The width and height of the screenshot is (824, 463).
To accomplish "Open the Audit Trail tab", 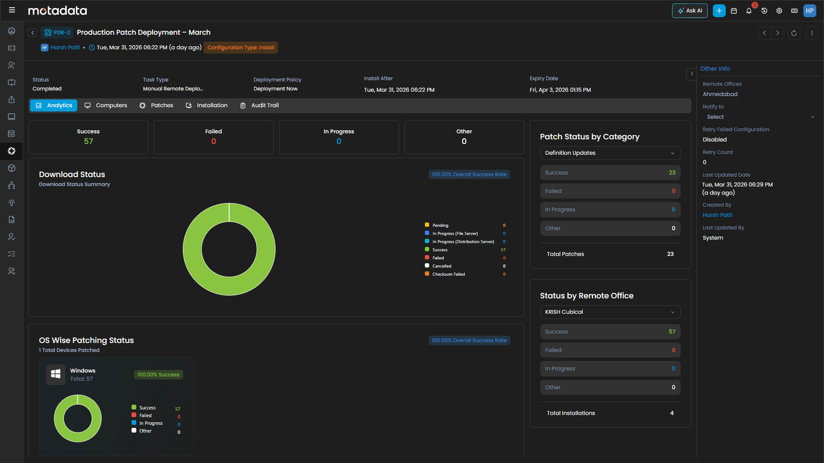I will pyautogui.click(x=259, y=105).
